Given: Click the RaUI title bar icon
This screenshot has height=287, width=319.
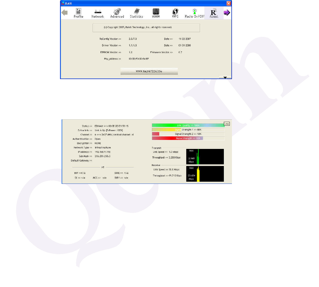Looking at the screenshot, I should tap(63, 4).
